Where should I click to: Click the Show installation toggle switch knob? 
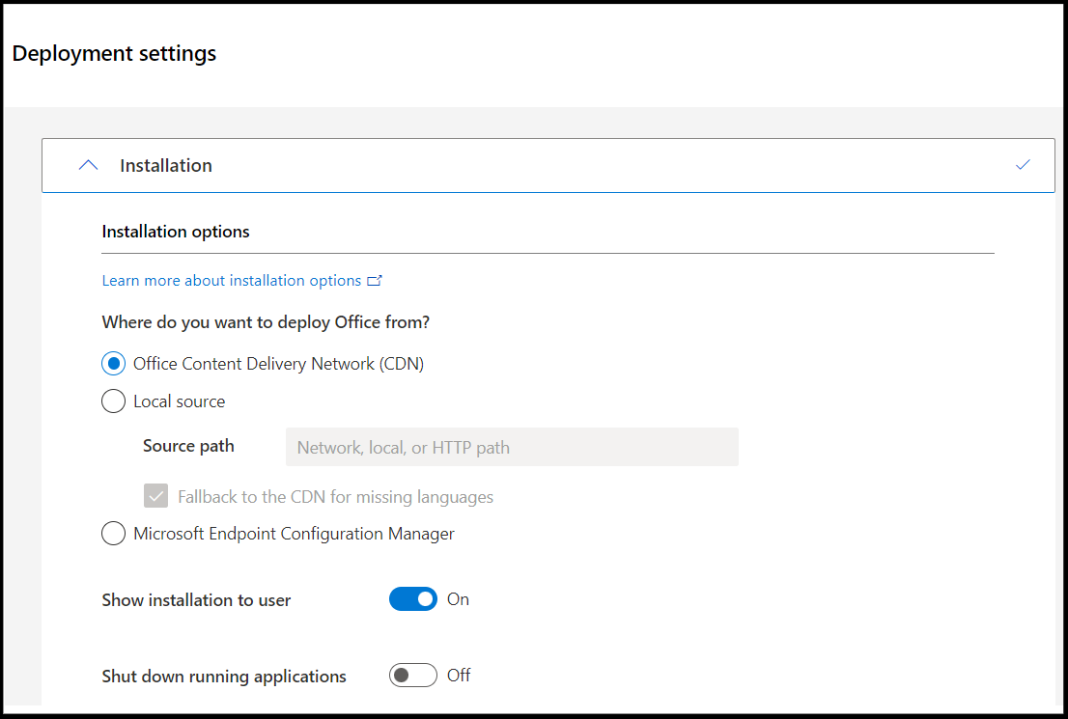pos(424,599)
